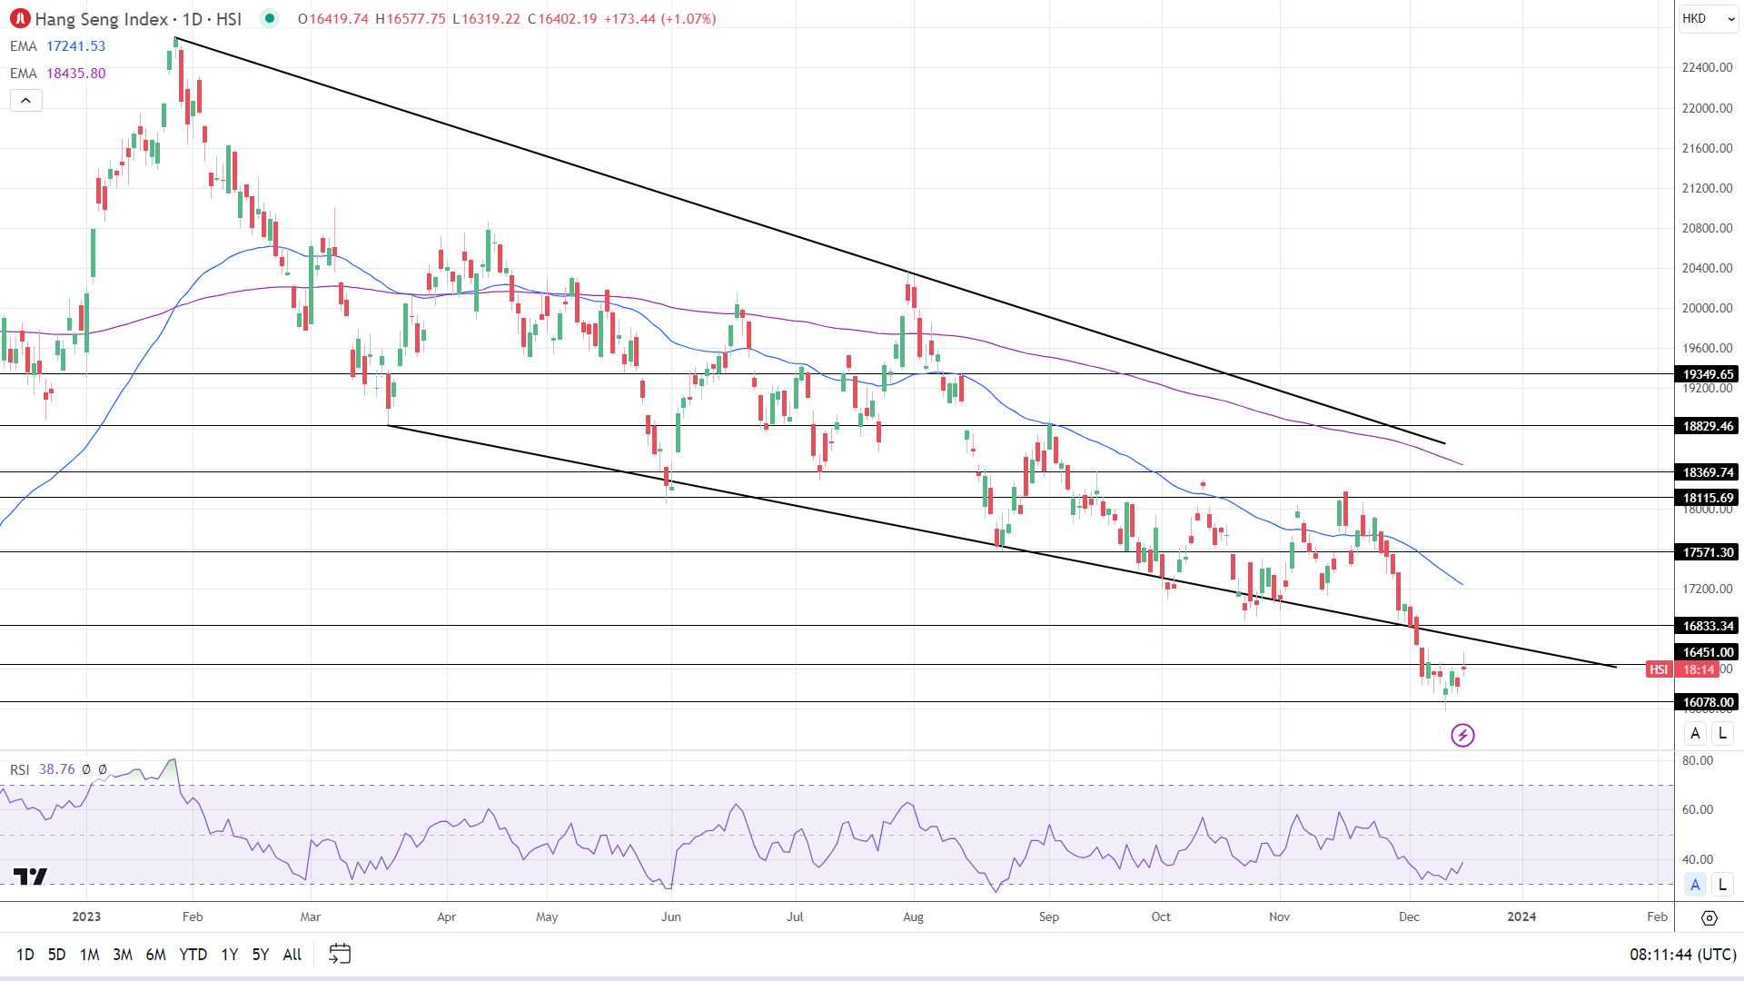This screenshot has height=981, width=1744.
Task: Click the 17571.30 price level label
Action: coord(1708,552)
